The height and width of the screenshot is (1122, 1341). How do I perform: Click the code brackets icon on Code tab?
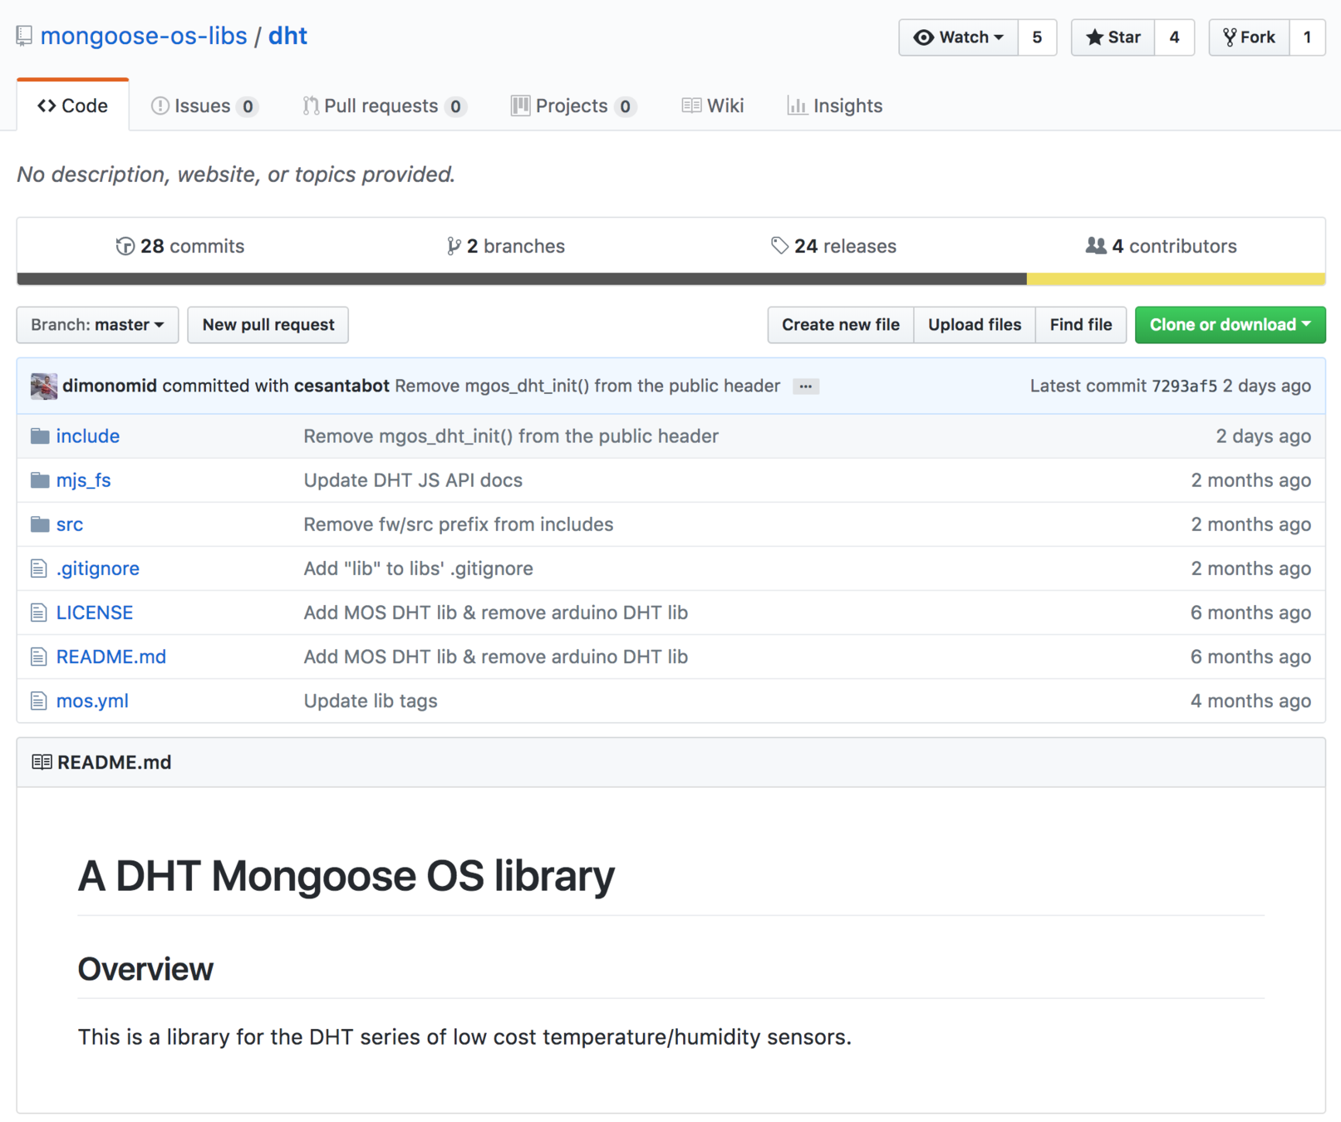click(x=47, y=106)
